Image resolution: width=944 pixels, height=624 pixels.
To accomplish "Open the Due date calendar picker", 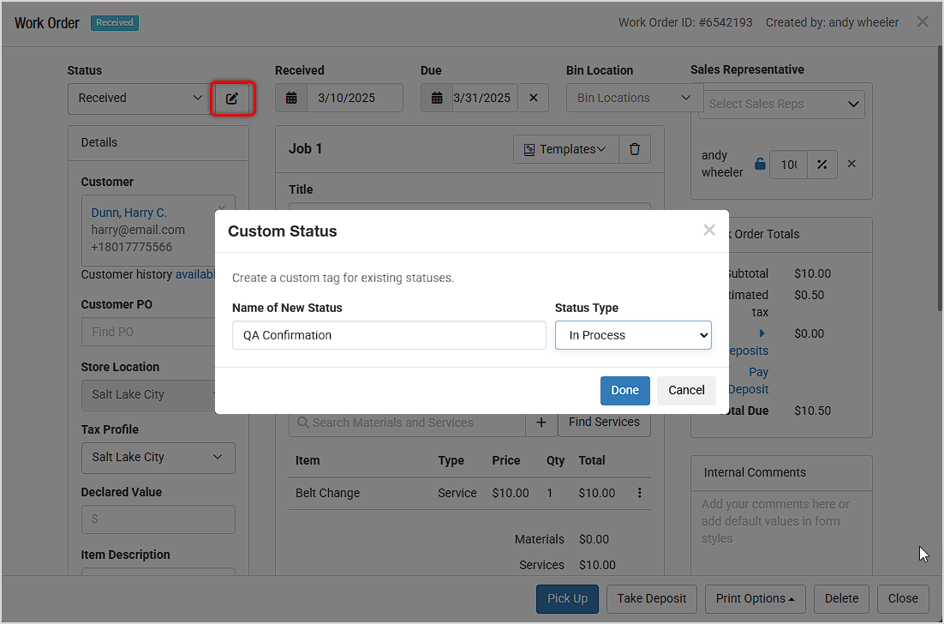I will 437,98.
